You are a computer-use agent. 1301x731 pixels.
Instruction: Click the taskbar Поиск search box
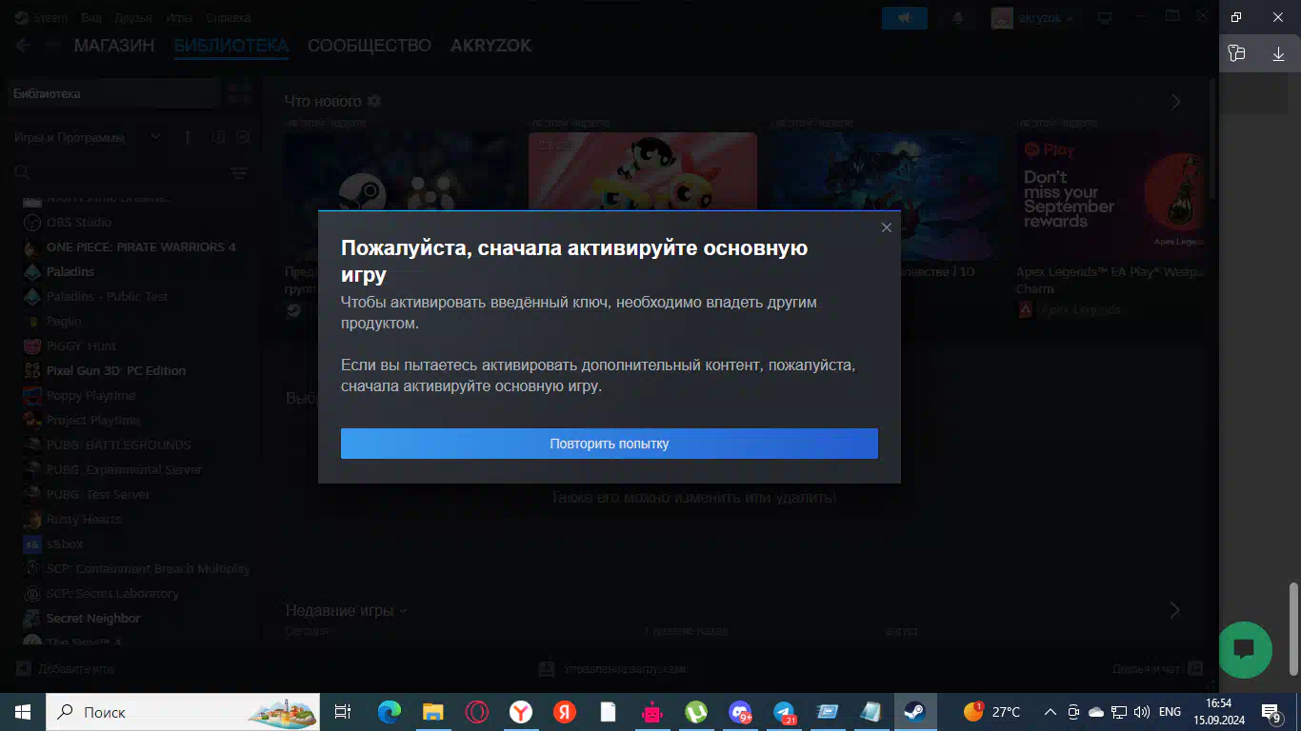click(x=183, y=712)
